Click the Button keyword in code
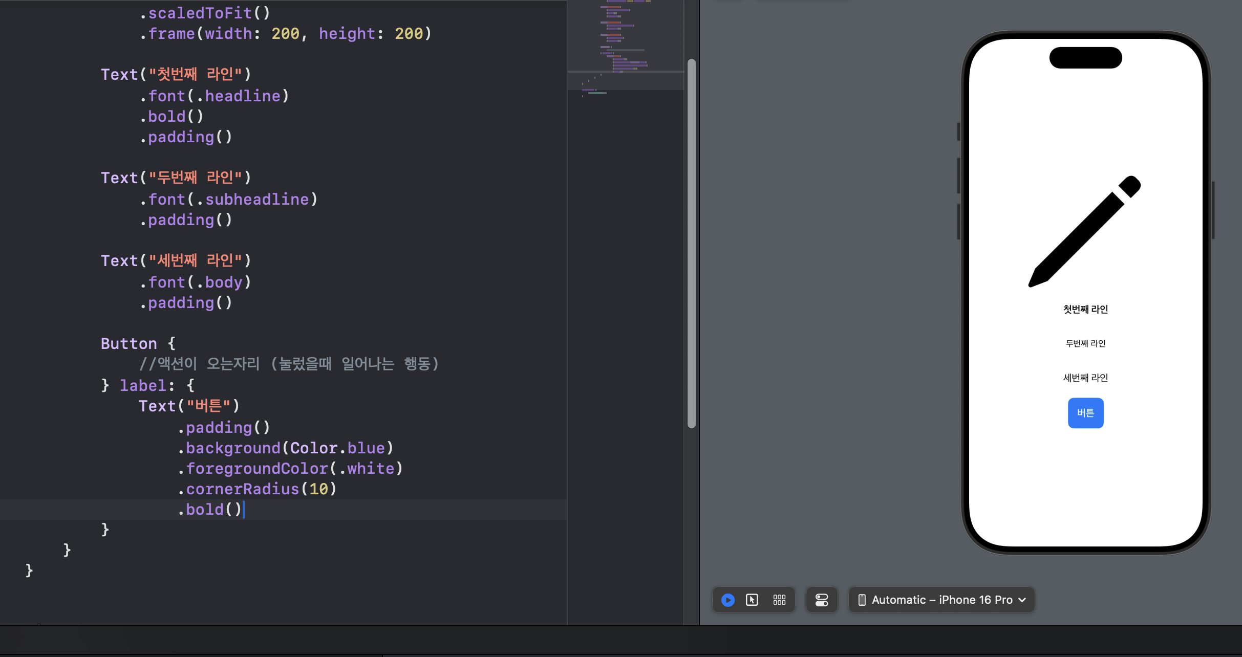1242x657 pixels. 129,343
